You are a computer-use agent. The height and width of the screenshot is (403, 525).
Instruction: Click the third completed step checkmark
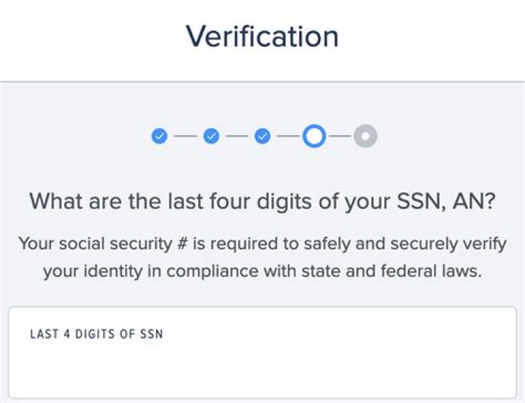[x=263, y=136]
